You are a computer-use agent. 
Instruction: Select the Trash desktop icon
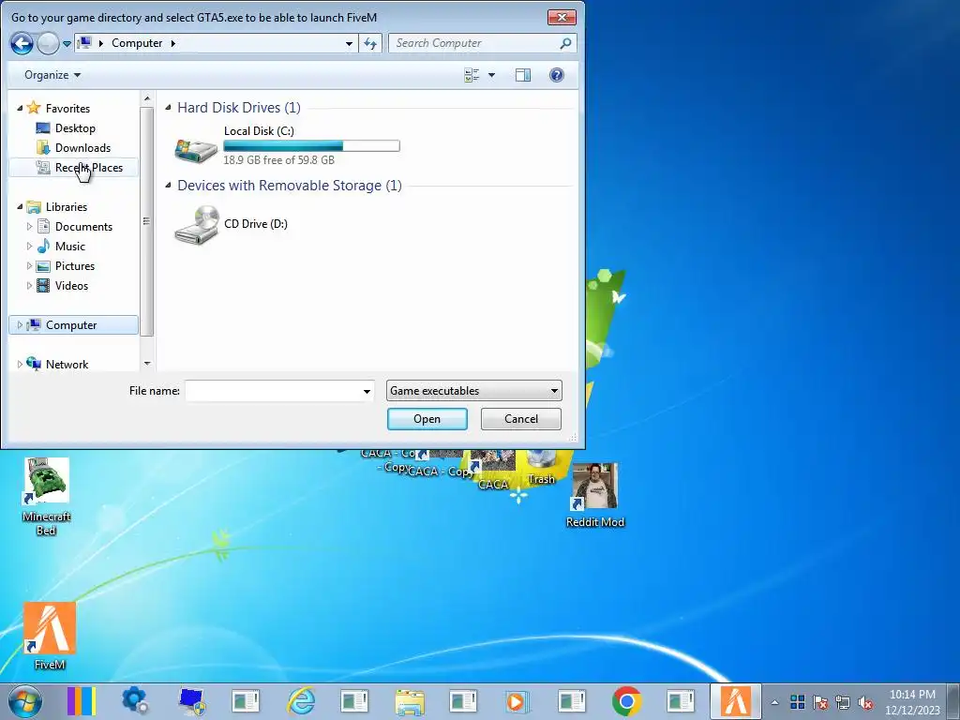pos(541,469)
